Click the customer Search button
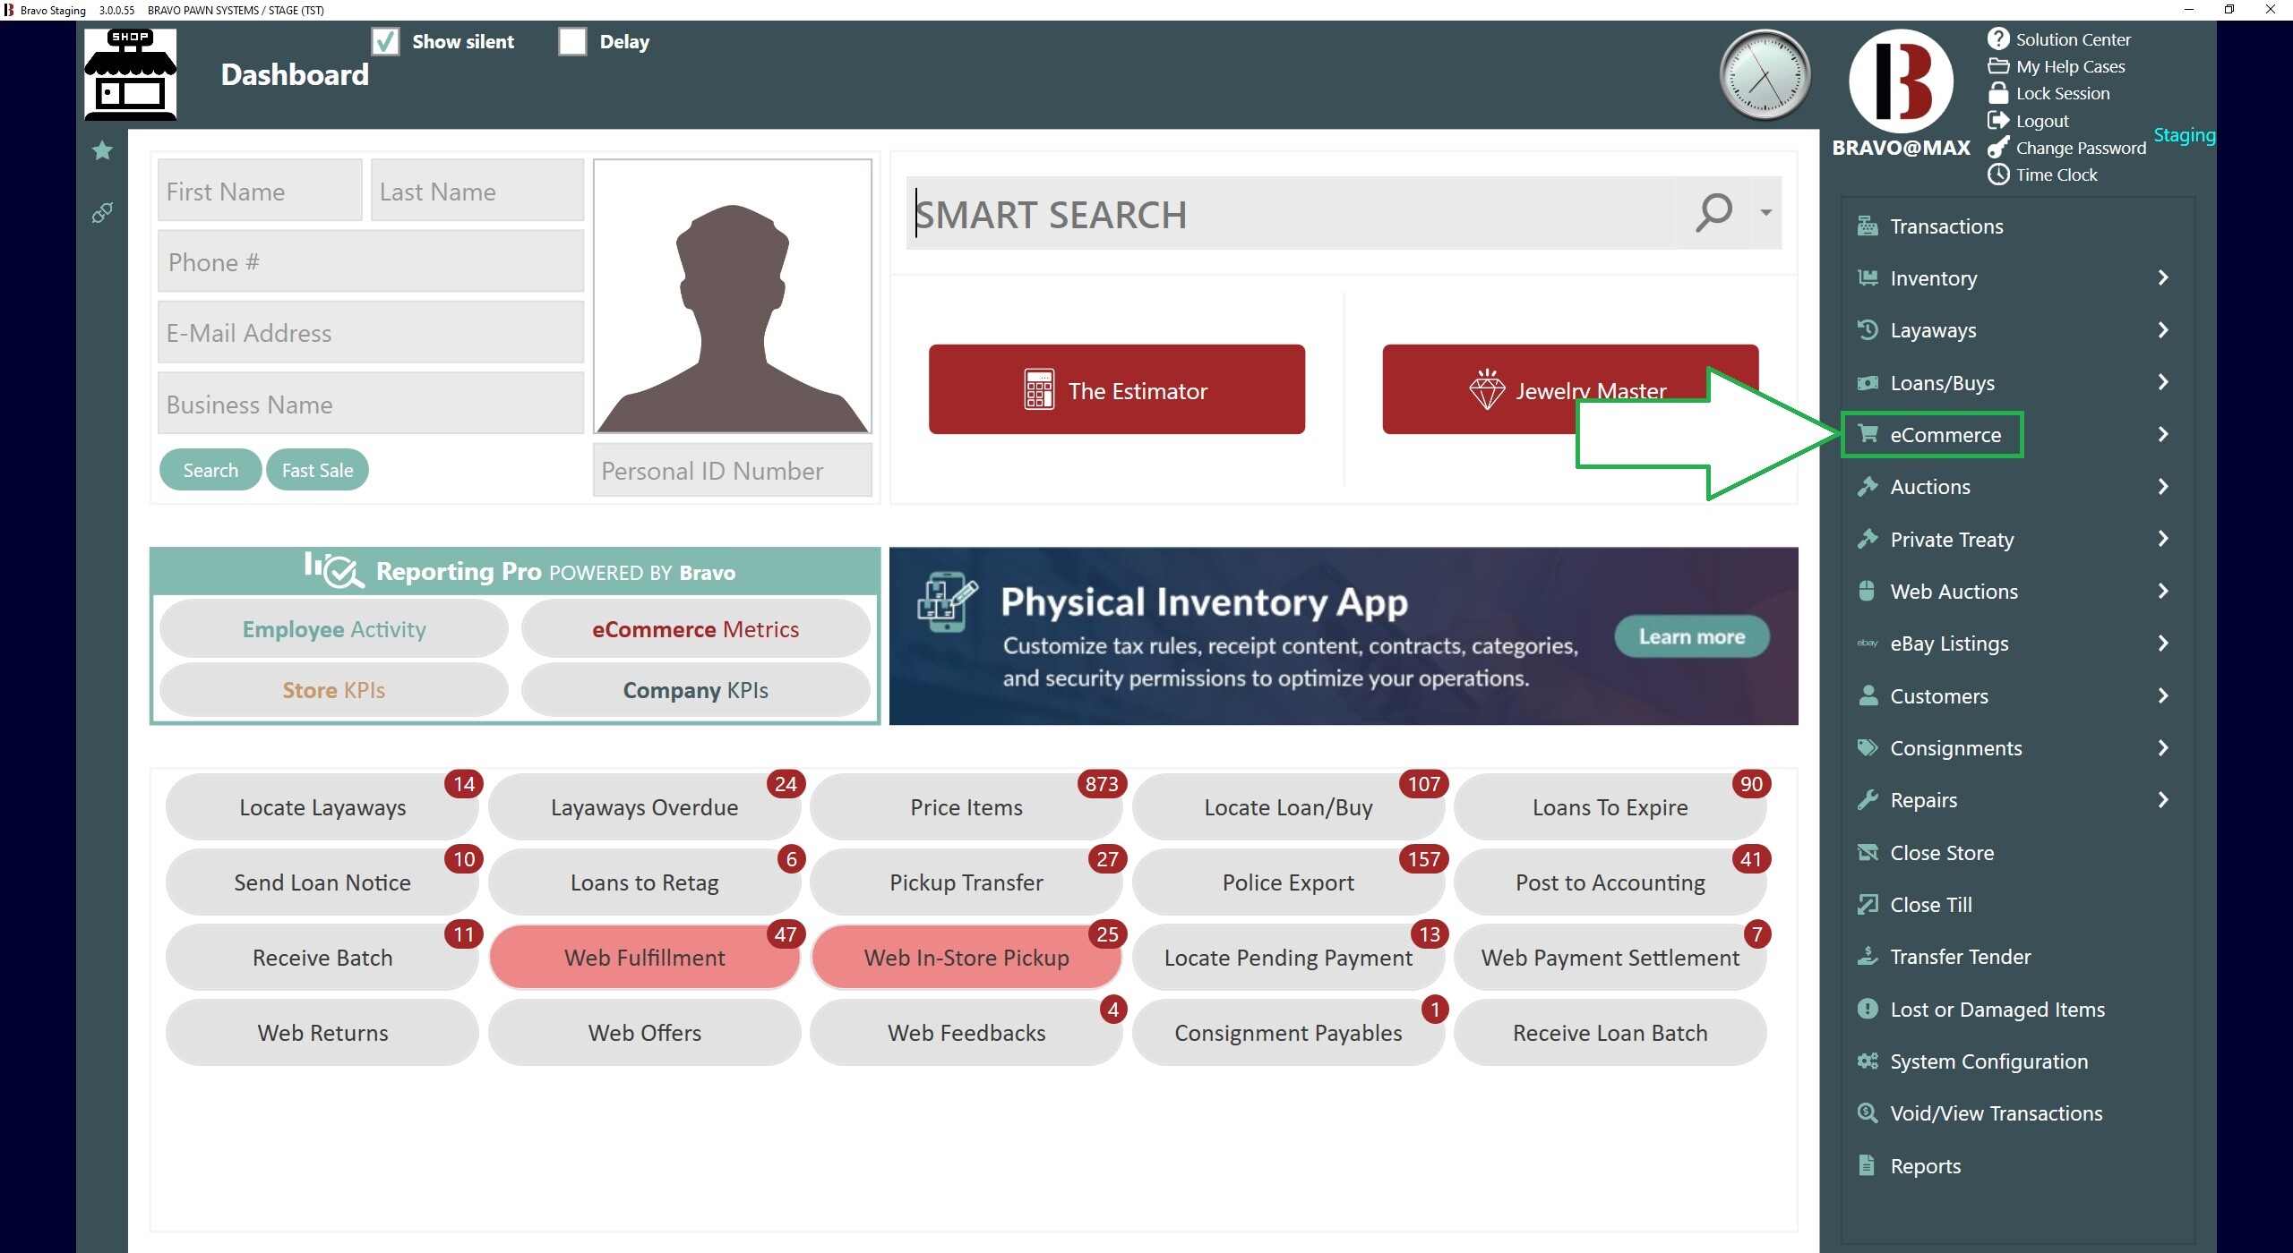 210,470
